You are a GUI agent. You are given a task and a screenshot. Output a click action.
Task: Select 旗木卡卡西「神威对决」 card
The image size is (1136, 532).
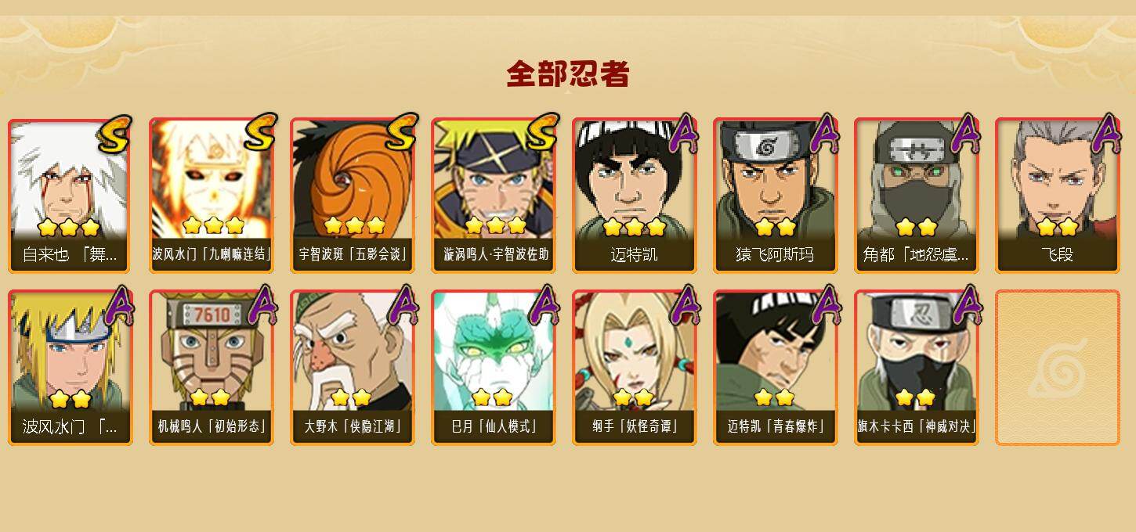917,368
